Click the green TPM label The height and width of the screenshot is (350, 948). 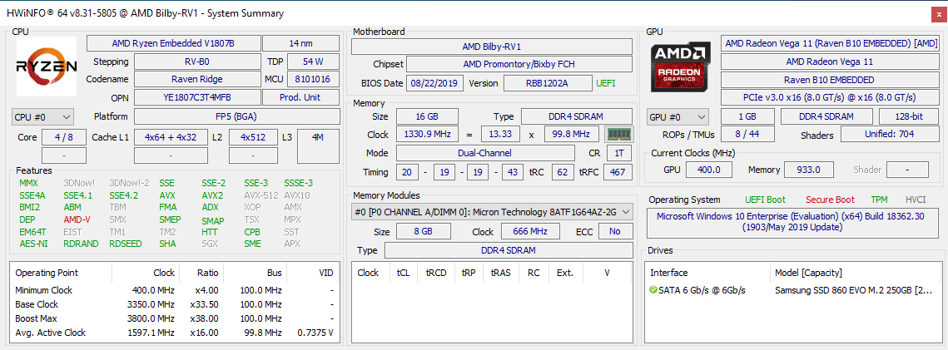point(880,200)
